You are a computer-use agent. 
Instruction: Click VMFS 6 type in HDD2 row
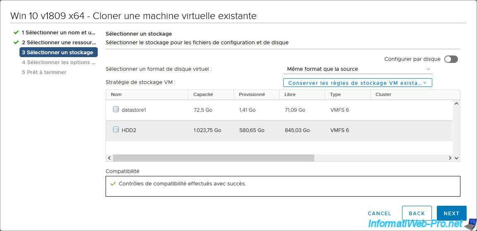click(340, 130)
